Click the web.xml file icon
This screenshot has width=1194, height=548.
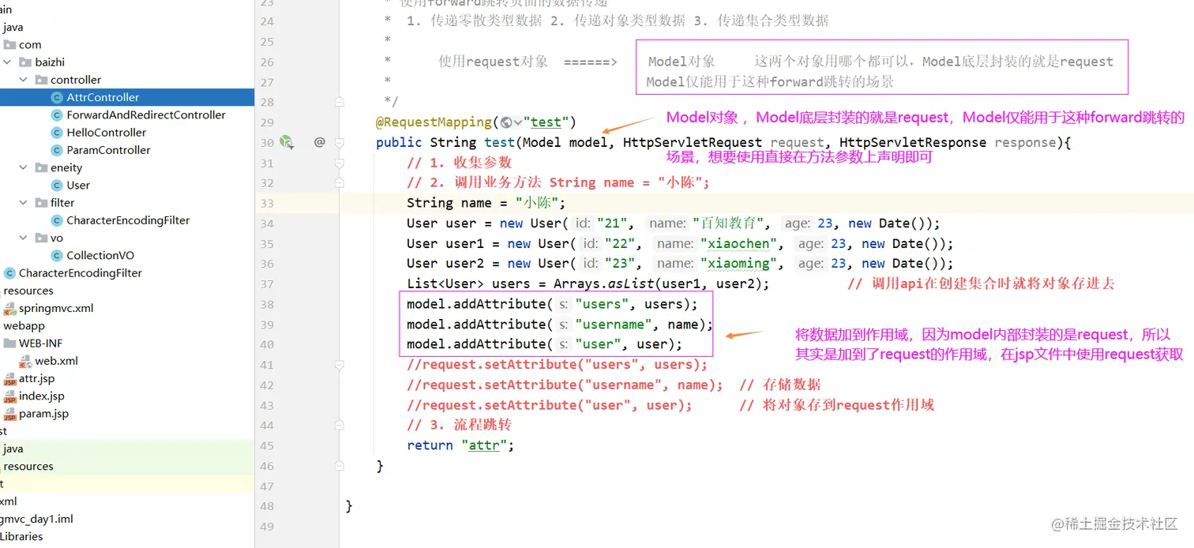point(25,361)
